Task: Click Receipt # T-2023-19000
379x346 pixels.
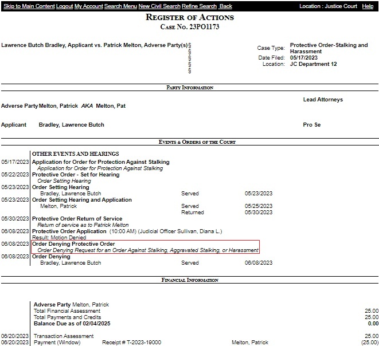Action: click(131, 343)
